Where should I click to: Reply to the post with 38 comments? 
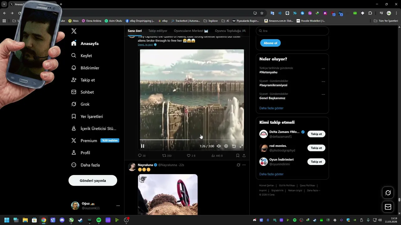pyautogui.click(x=142, y=155)
